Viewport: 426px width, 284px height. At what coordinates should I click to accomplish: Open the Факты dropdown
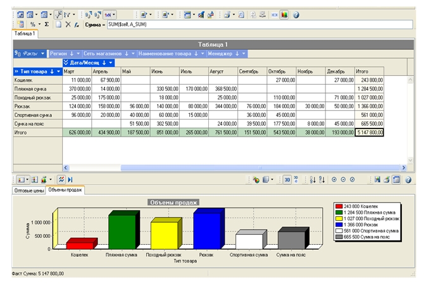(42, 54)
